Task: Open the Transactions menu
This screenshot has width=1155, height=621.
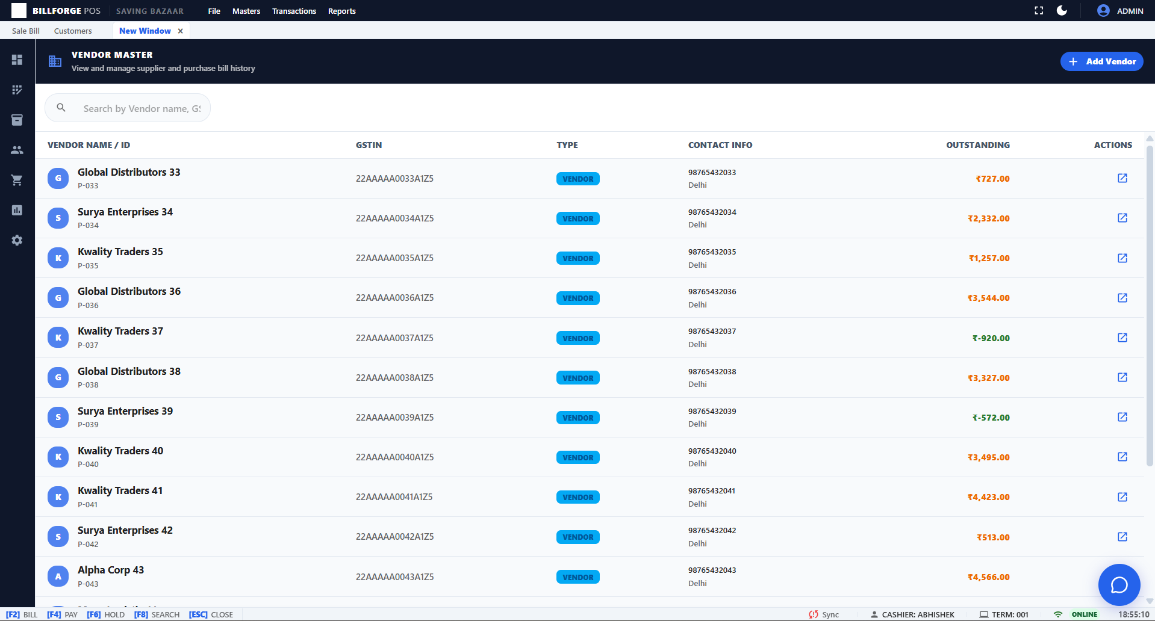Action: click(294, 11)
